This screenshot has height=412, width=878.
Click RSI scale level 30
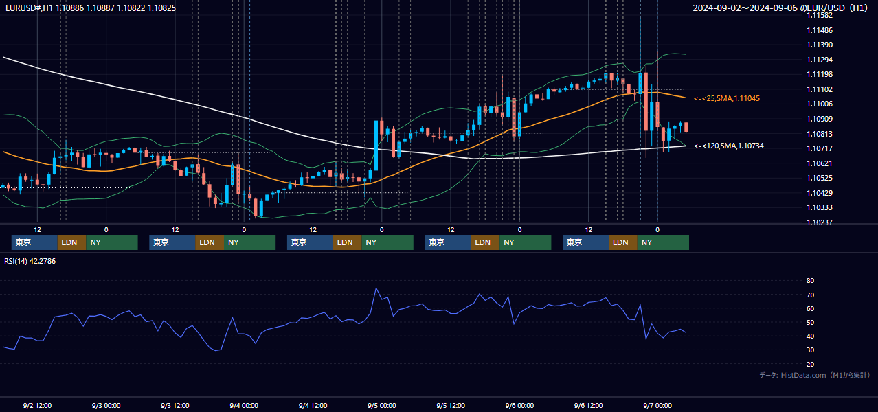[x=811, y=350]
